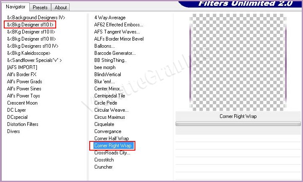Open the About tab
The width and height of the screenshot is (303, 182).
point(61,7)
